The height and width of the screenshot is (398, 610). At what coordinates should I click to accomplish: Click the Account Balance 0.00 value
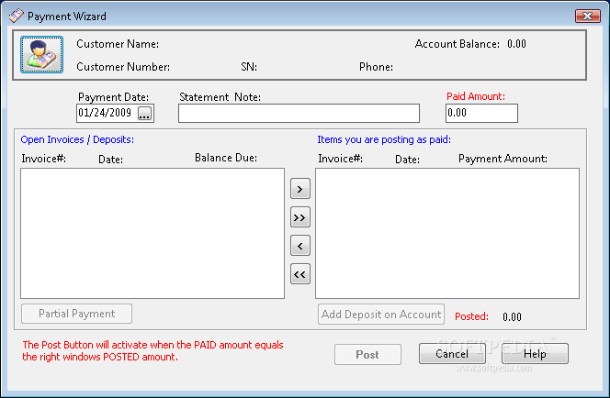pos(516,44)
